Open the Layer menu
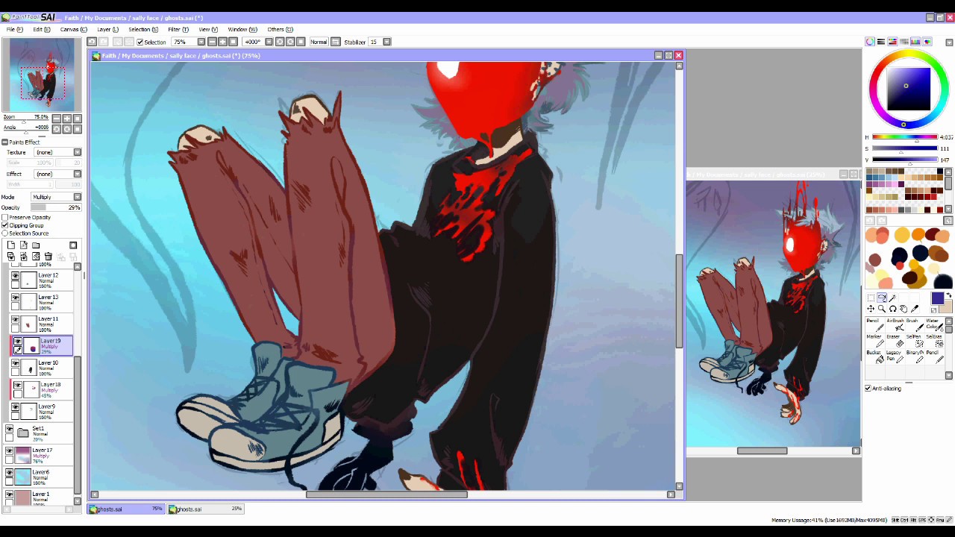 click(107, 30)
